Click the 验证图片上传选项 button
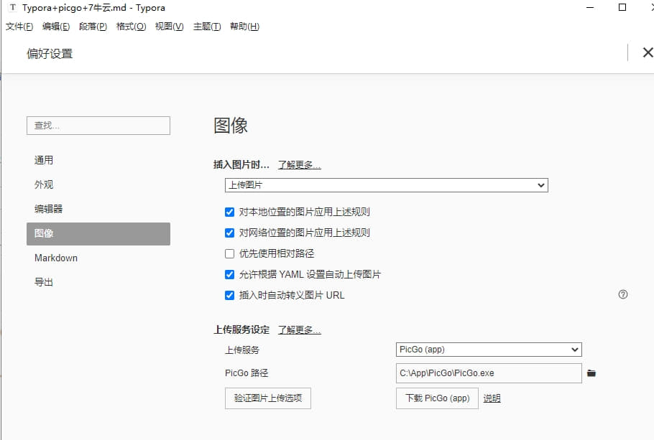Viewport: 654px width, 440px height. pos(267,398)
